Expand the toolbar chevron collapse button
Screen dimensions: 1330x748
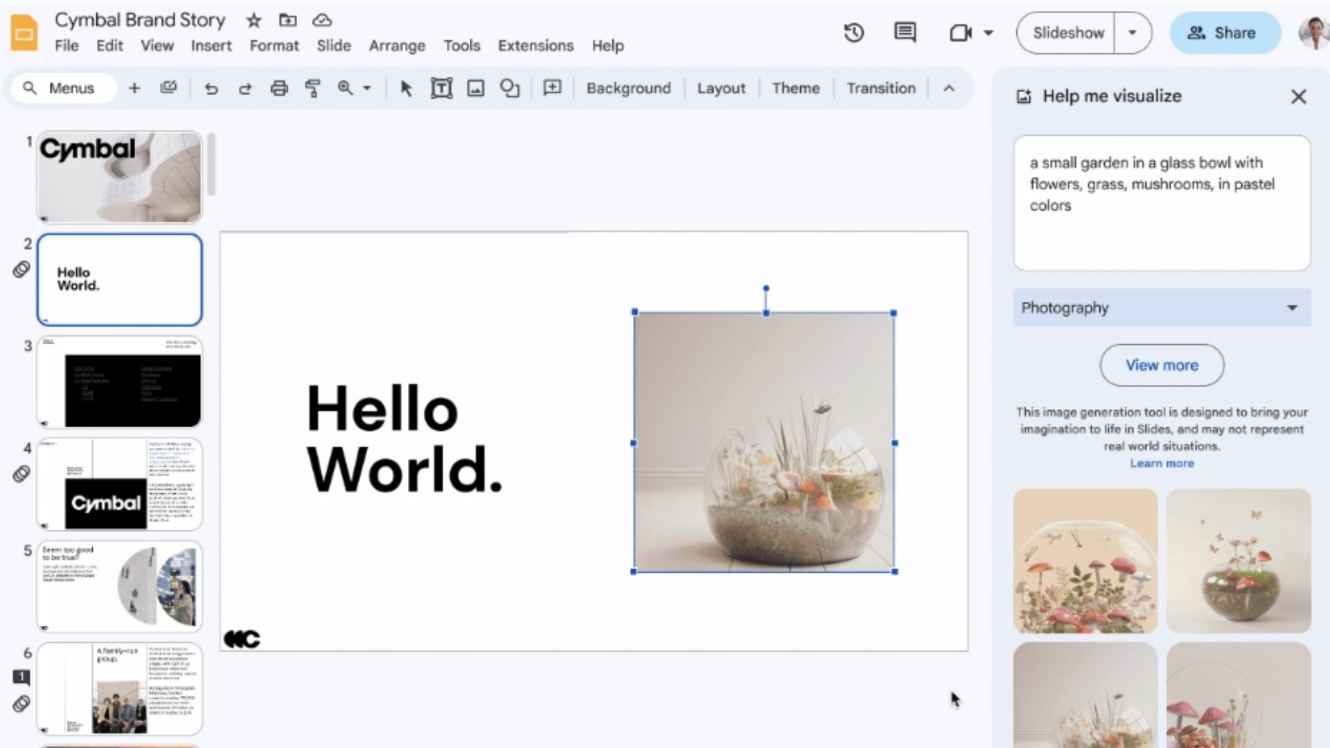(949, 88)
